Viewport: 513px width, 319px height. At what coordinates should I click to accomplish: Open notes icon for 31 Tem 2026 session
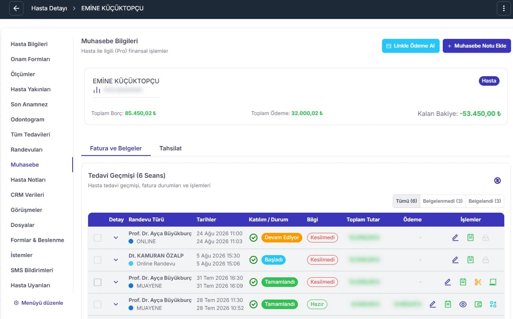click(x=463, y=282)
